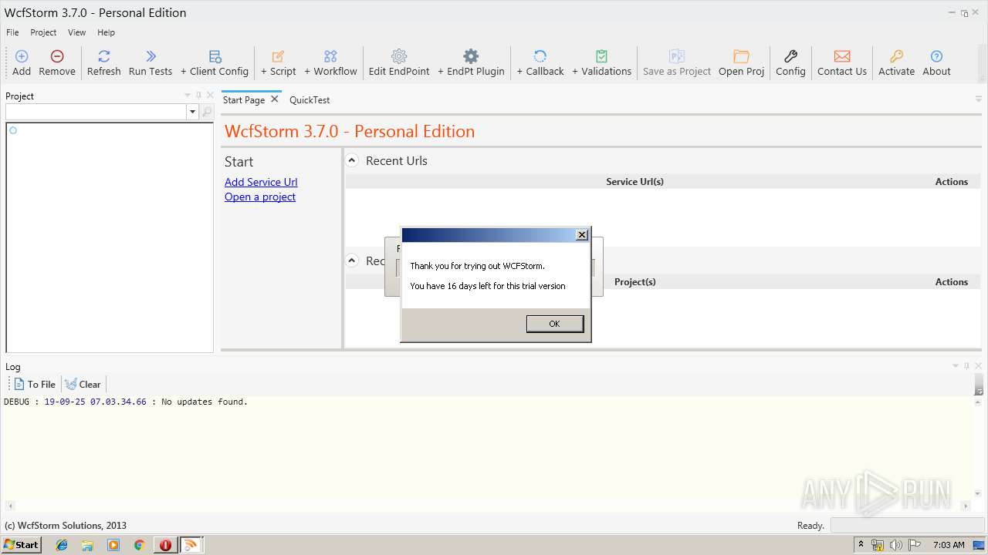The height and width of the screenshot is (555, 988).
Task: Click OK in trial dialog
Action: (554, 324)
